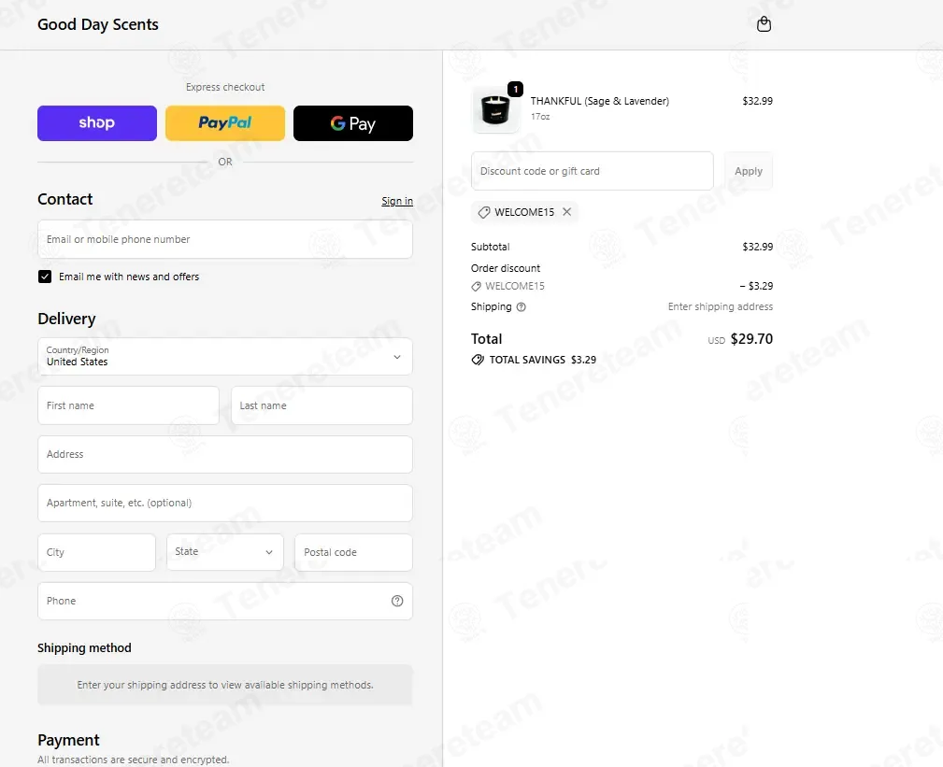Click the First name input field

pyautogui.click(x=128, y=405)
